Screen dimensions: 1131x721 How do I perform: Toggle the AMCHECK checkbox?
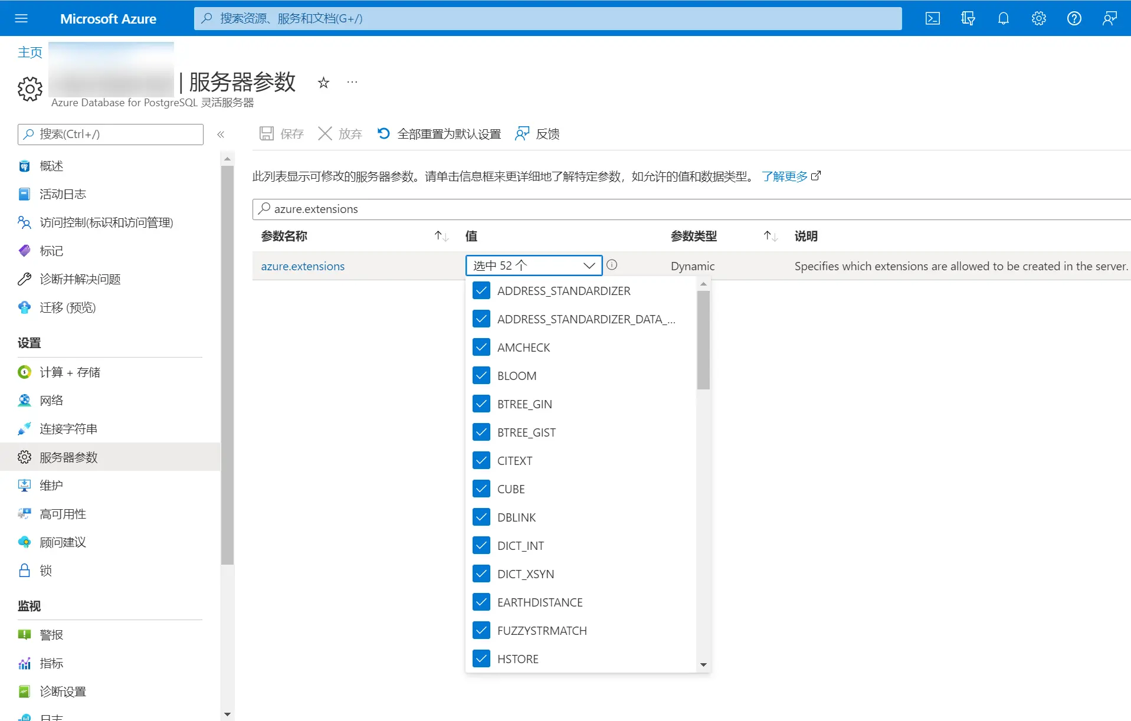pos(481,347)
